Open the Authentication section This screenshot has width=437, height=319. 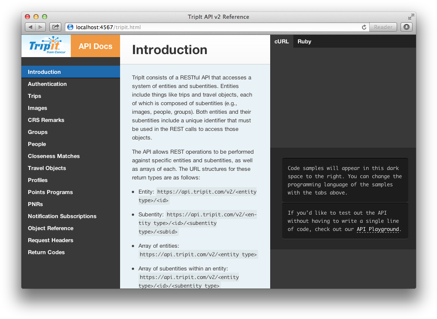point(71,84)
